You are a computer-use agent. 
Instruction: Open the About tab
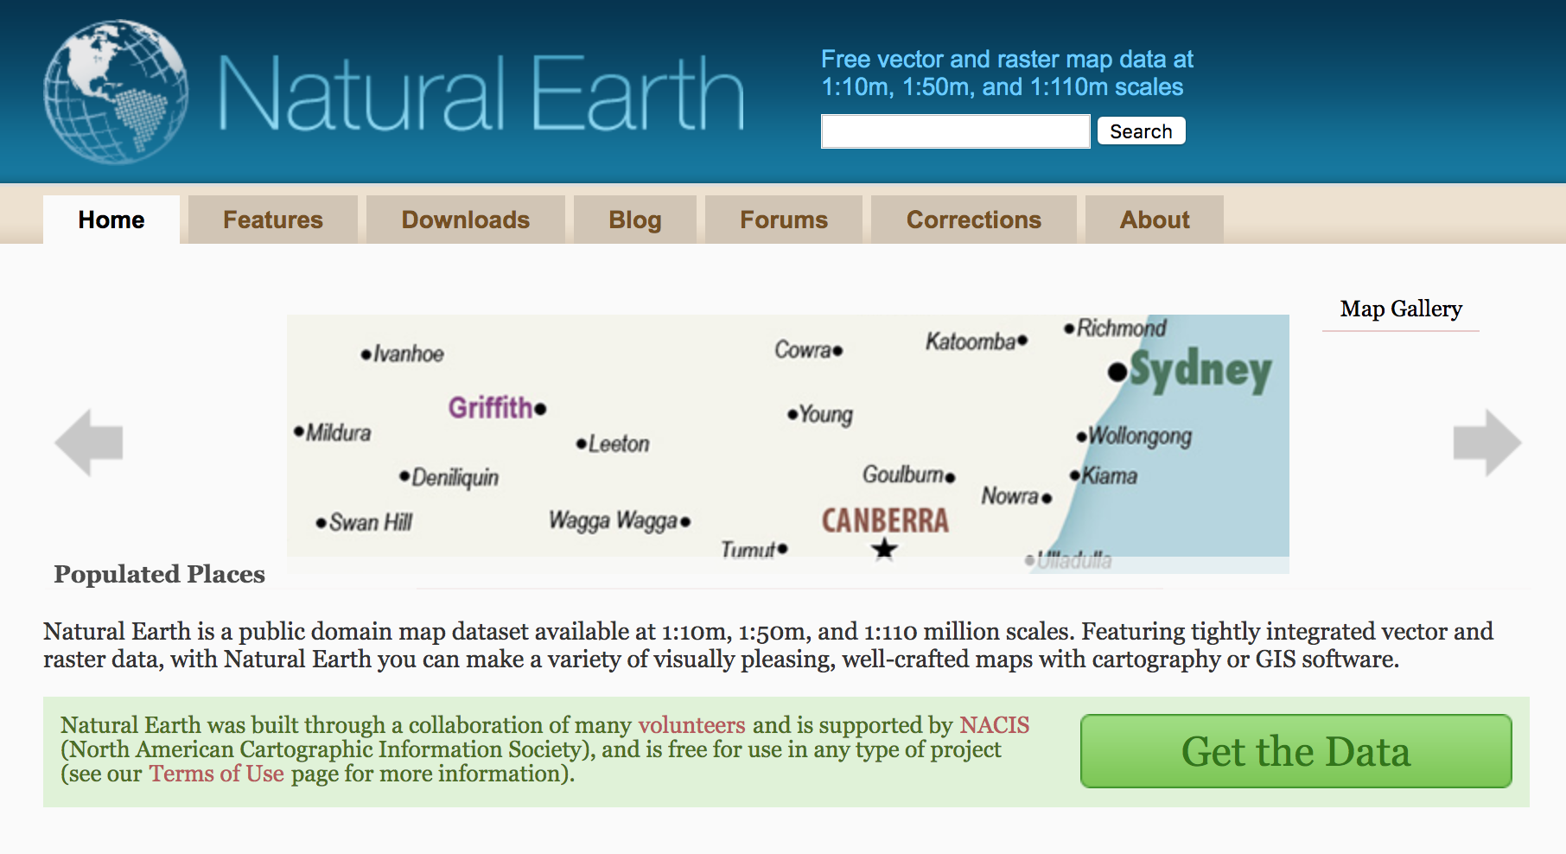point(1155,220)
